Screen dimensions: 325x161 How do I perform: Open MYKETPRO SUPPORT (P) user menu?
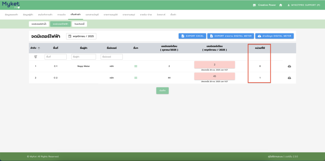pos(304,5)
